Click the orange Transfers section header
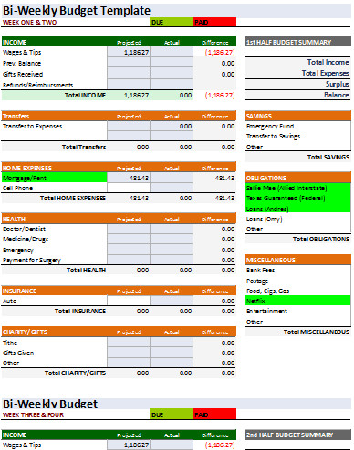Viewport: 354px width, 450px height. [x=119, y=116]
